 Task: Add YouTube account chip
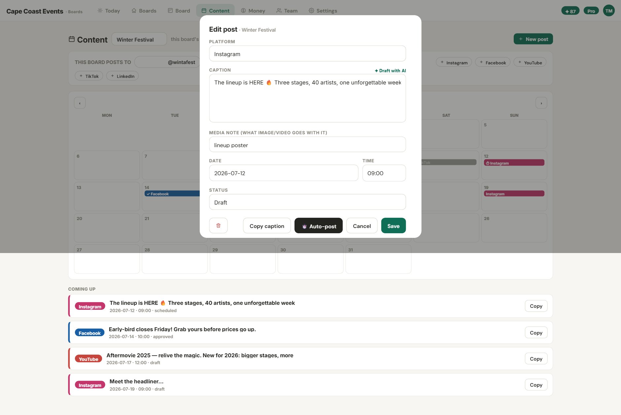530,62
